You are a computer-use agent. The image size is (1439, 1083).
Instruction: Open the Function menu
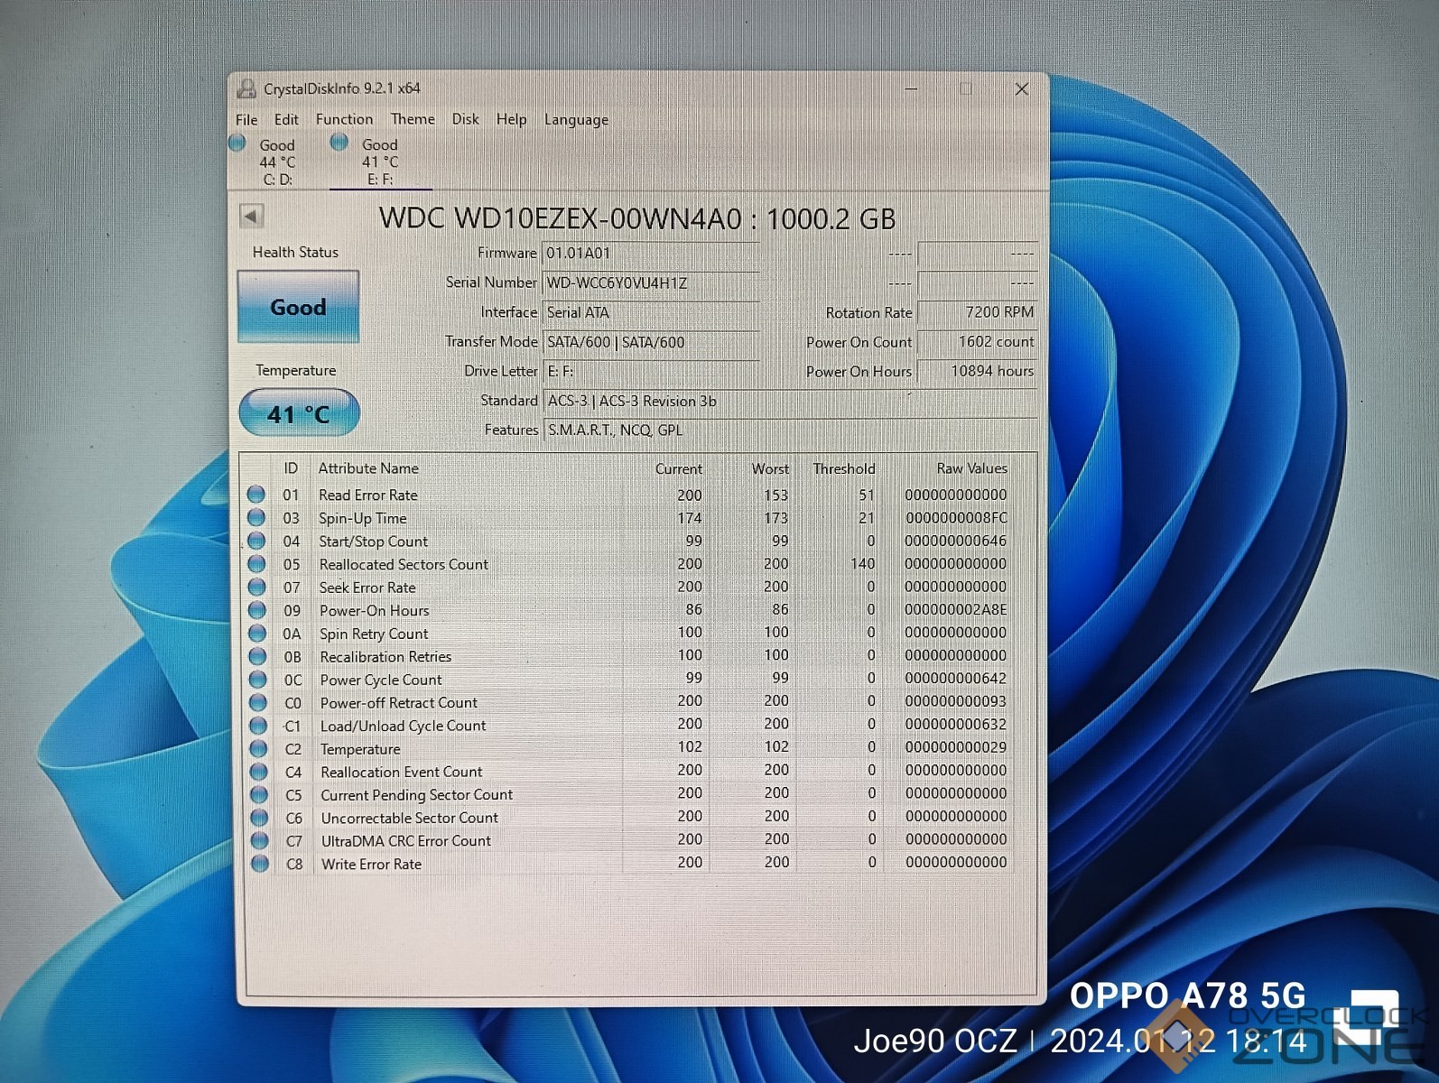[344, 119]
